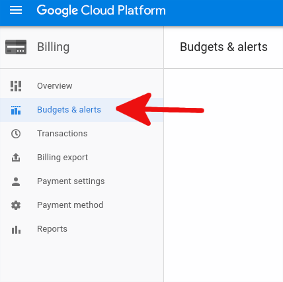Go to Transactions page
Screen dimensions: 283x282
pos(81,134)
